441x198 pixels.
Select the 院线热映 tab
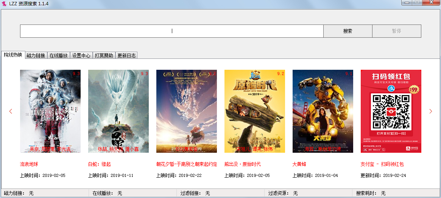click(x=13, y=55)
